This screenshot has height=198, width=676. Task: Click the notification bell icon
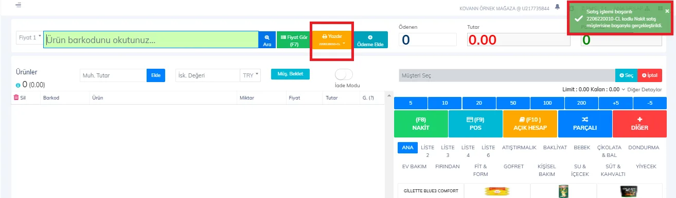pos(557,7)
